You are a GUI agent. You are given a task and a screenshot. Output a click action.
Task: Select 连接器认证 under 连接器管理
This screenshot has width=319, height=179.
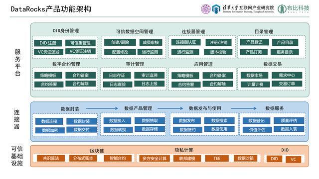[x=186, y=42]
